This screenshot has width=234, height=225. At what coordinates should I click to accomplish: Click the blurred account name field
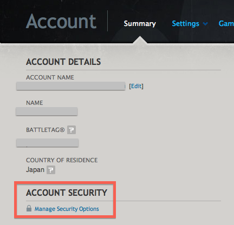(x=70, y=86)
